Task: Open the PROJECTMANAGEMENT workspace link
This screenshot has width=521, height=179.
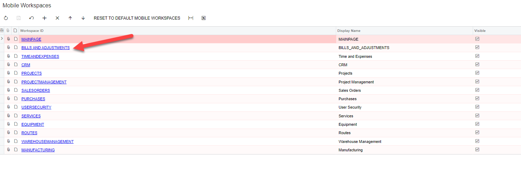Action: [44, 82]
